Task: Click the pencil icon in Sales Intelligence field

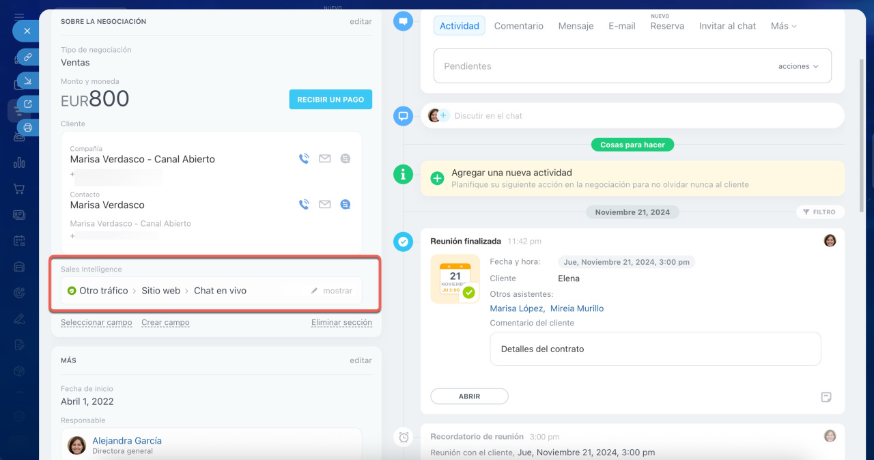Action: (315, 291)
